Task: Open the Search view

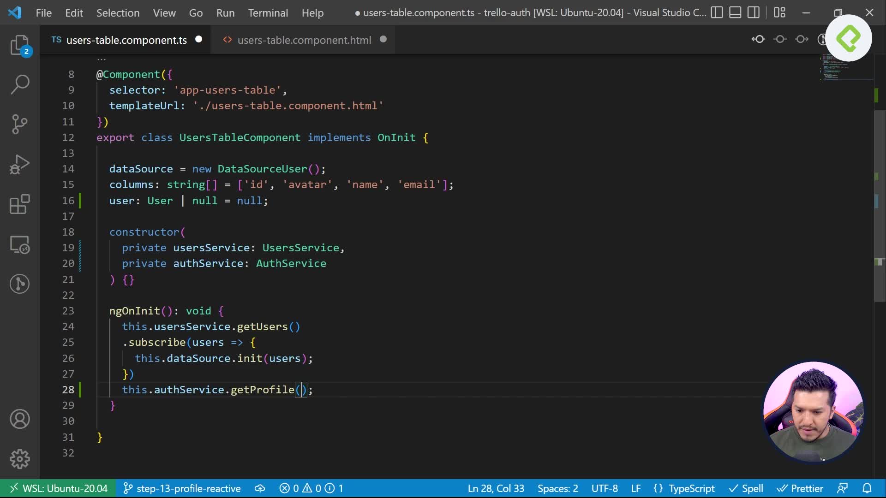Action: [x=20, y=84]
